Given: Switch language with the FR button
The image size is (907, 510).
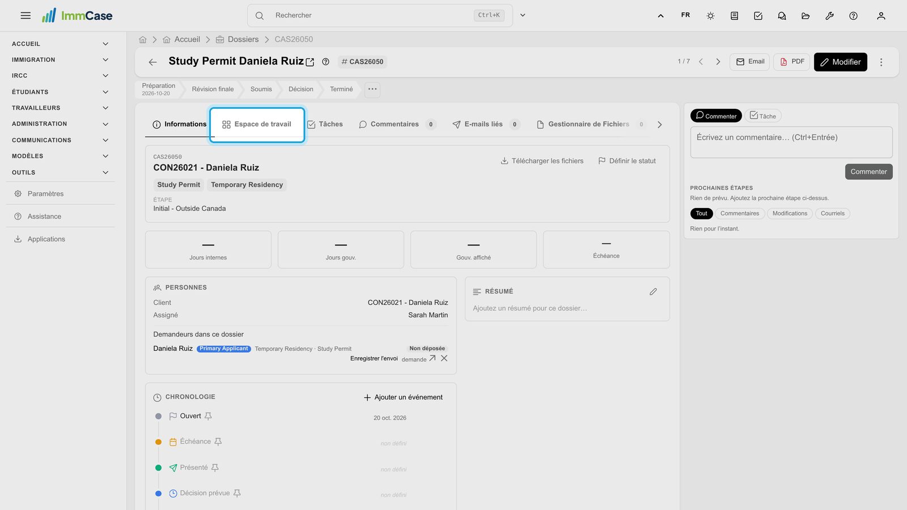Looking at the screenshot, I should pyautogui.click(x=685, y=15).
